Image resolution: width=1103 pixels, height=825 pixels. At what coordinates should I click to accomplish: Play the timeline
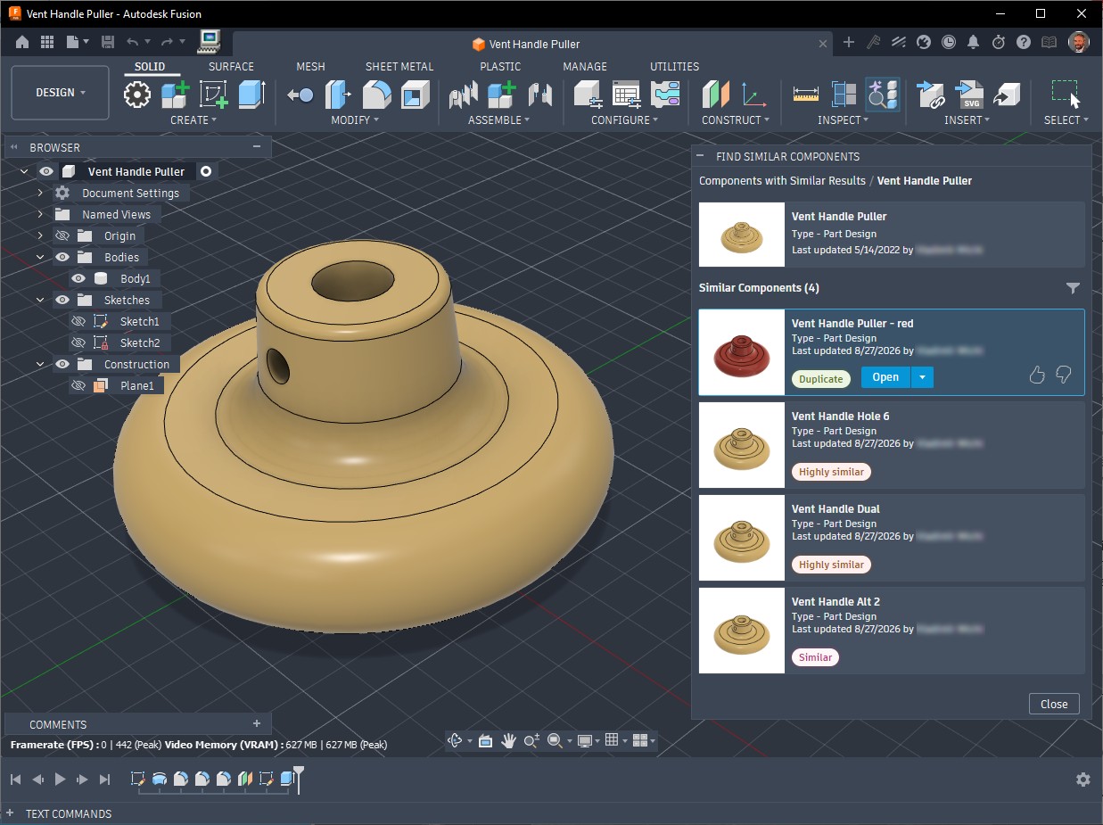click(60, 780)
